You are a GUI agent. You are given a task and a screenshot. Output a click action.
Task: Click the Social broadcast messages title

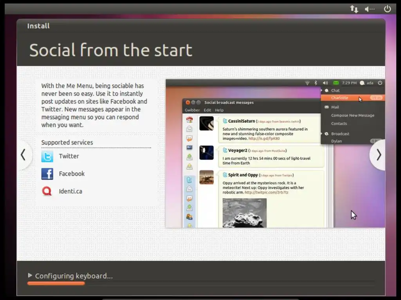click(229, 103)
